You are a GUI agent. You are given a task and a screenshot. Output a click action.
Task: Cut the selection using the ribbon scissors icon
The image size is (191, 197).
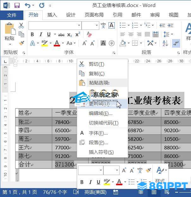[21, 25]
